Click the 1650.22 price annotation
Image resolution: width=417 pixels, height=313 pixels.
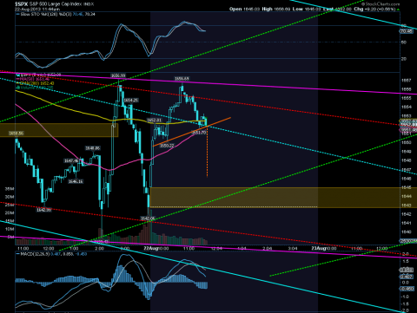pos(167,146)
